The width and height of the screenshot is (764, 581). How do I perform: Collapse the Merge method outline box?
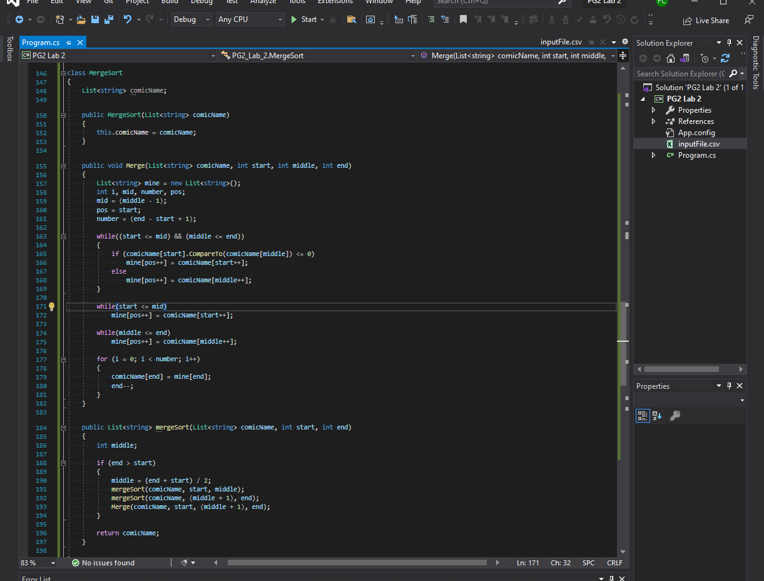click(63, 166)
